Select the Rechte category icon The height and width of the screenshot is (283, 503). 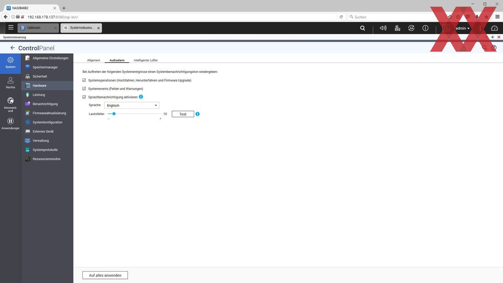[10, 80]
